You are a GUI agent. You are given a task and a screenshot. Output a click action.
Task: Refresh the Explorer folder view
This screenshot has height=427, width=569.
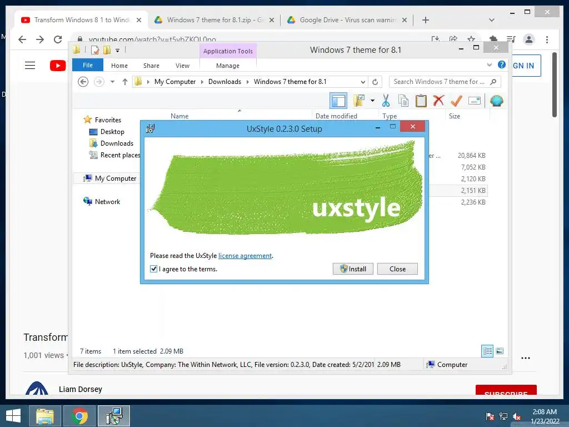tap(375, 82)
